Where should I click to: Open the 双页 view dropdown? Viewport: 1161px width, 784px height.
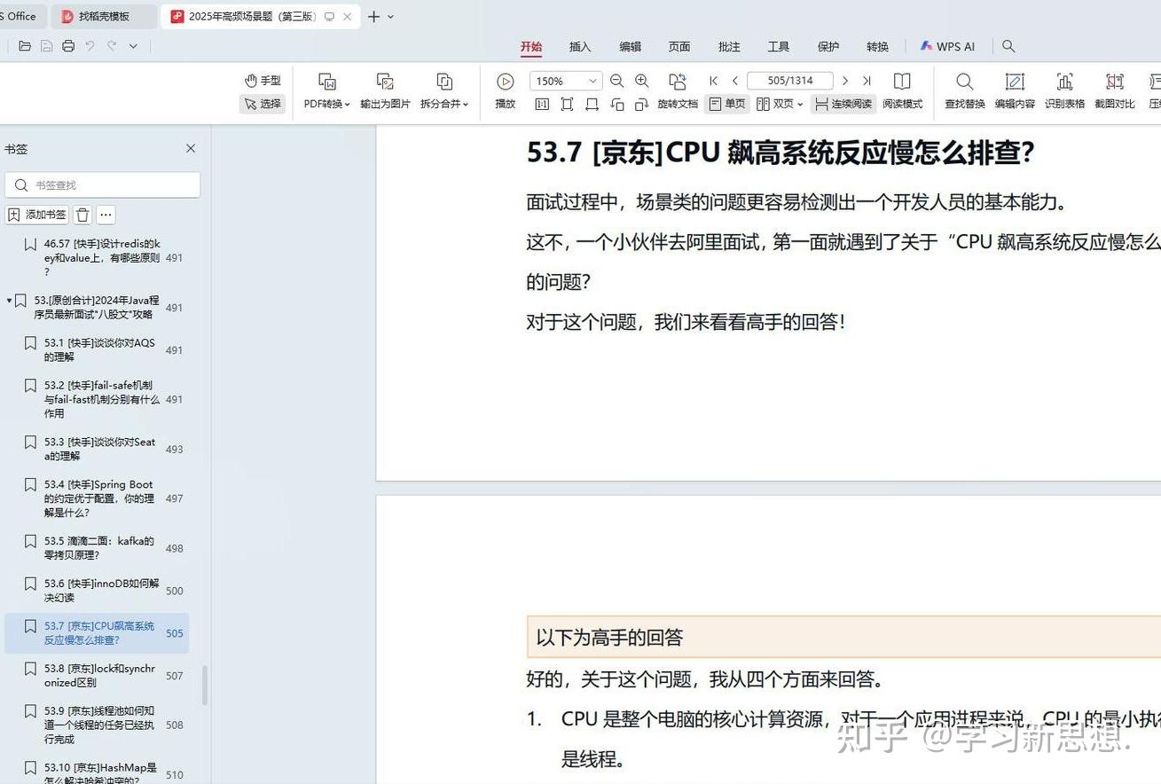(780, 104)
